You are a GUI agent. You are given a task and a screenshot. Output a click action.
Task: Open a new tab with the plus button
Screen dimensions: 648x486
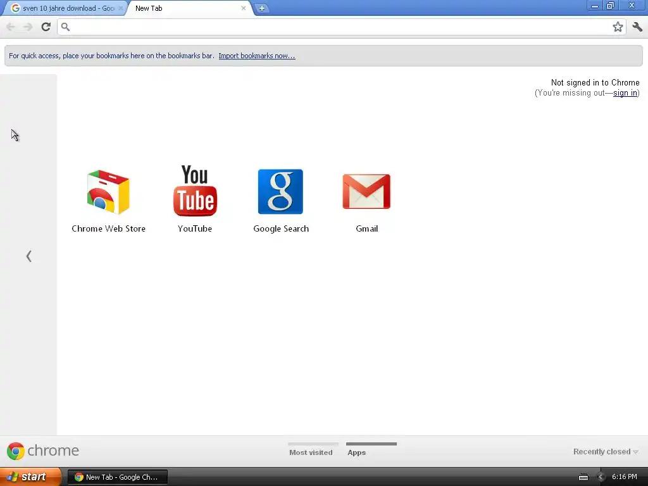(x=261, y=8)
